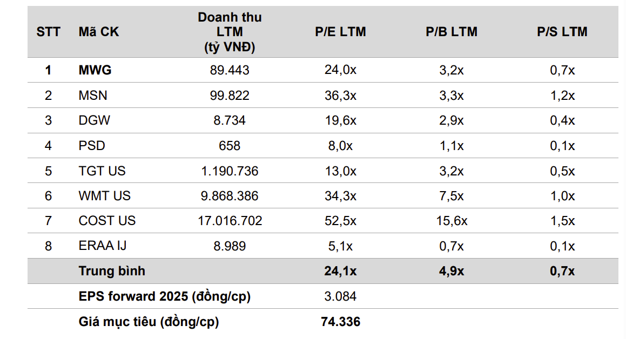The image size is (626, 339).
Task: Select the P/S LTM column header
Action: click(562, 32)
